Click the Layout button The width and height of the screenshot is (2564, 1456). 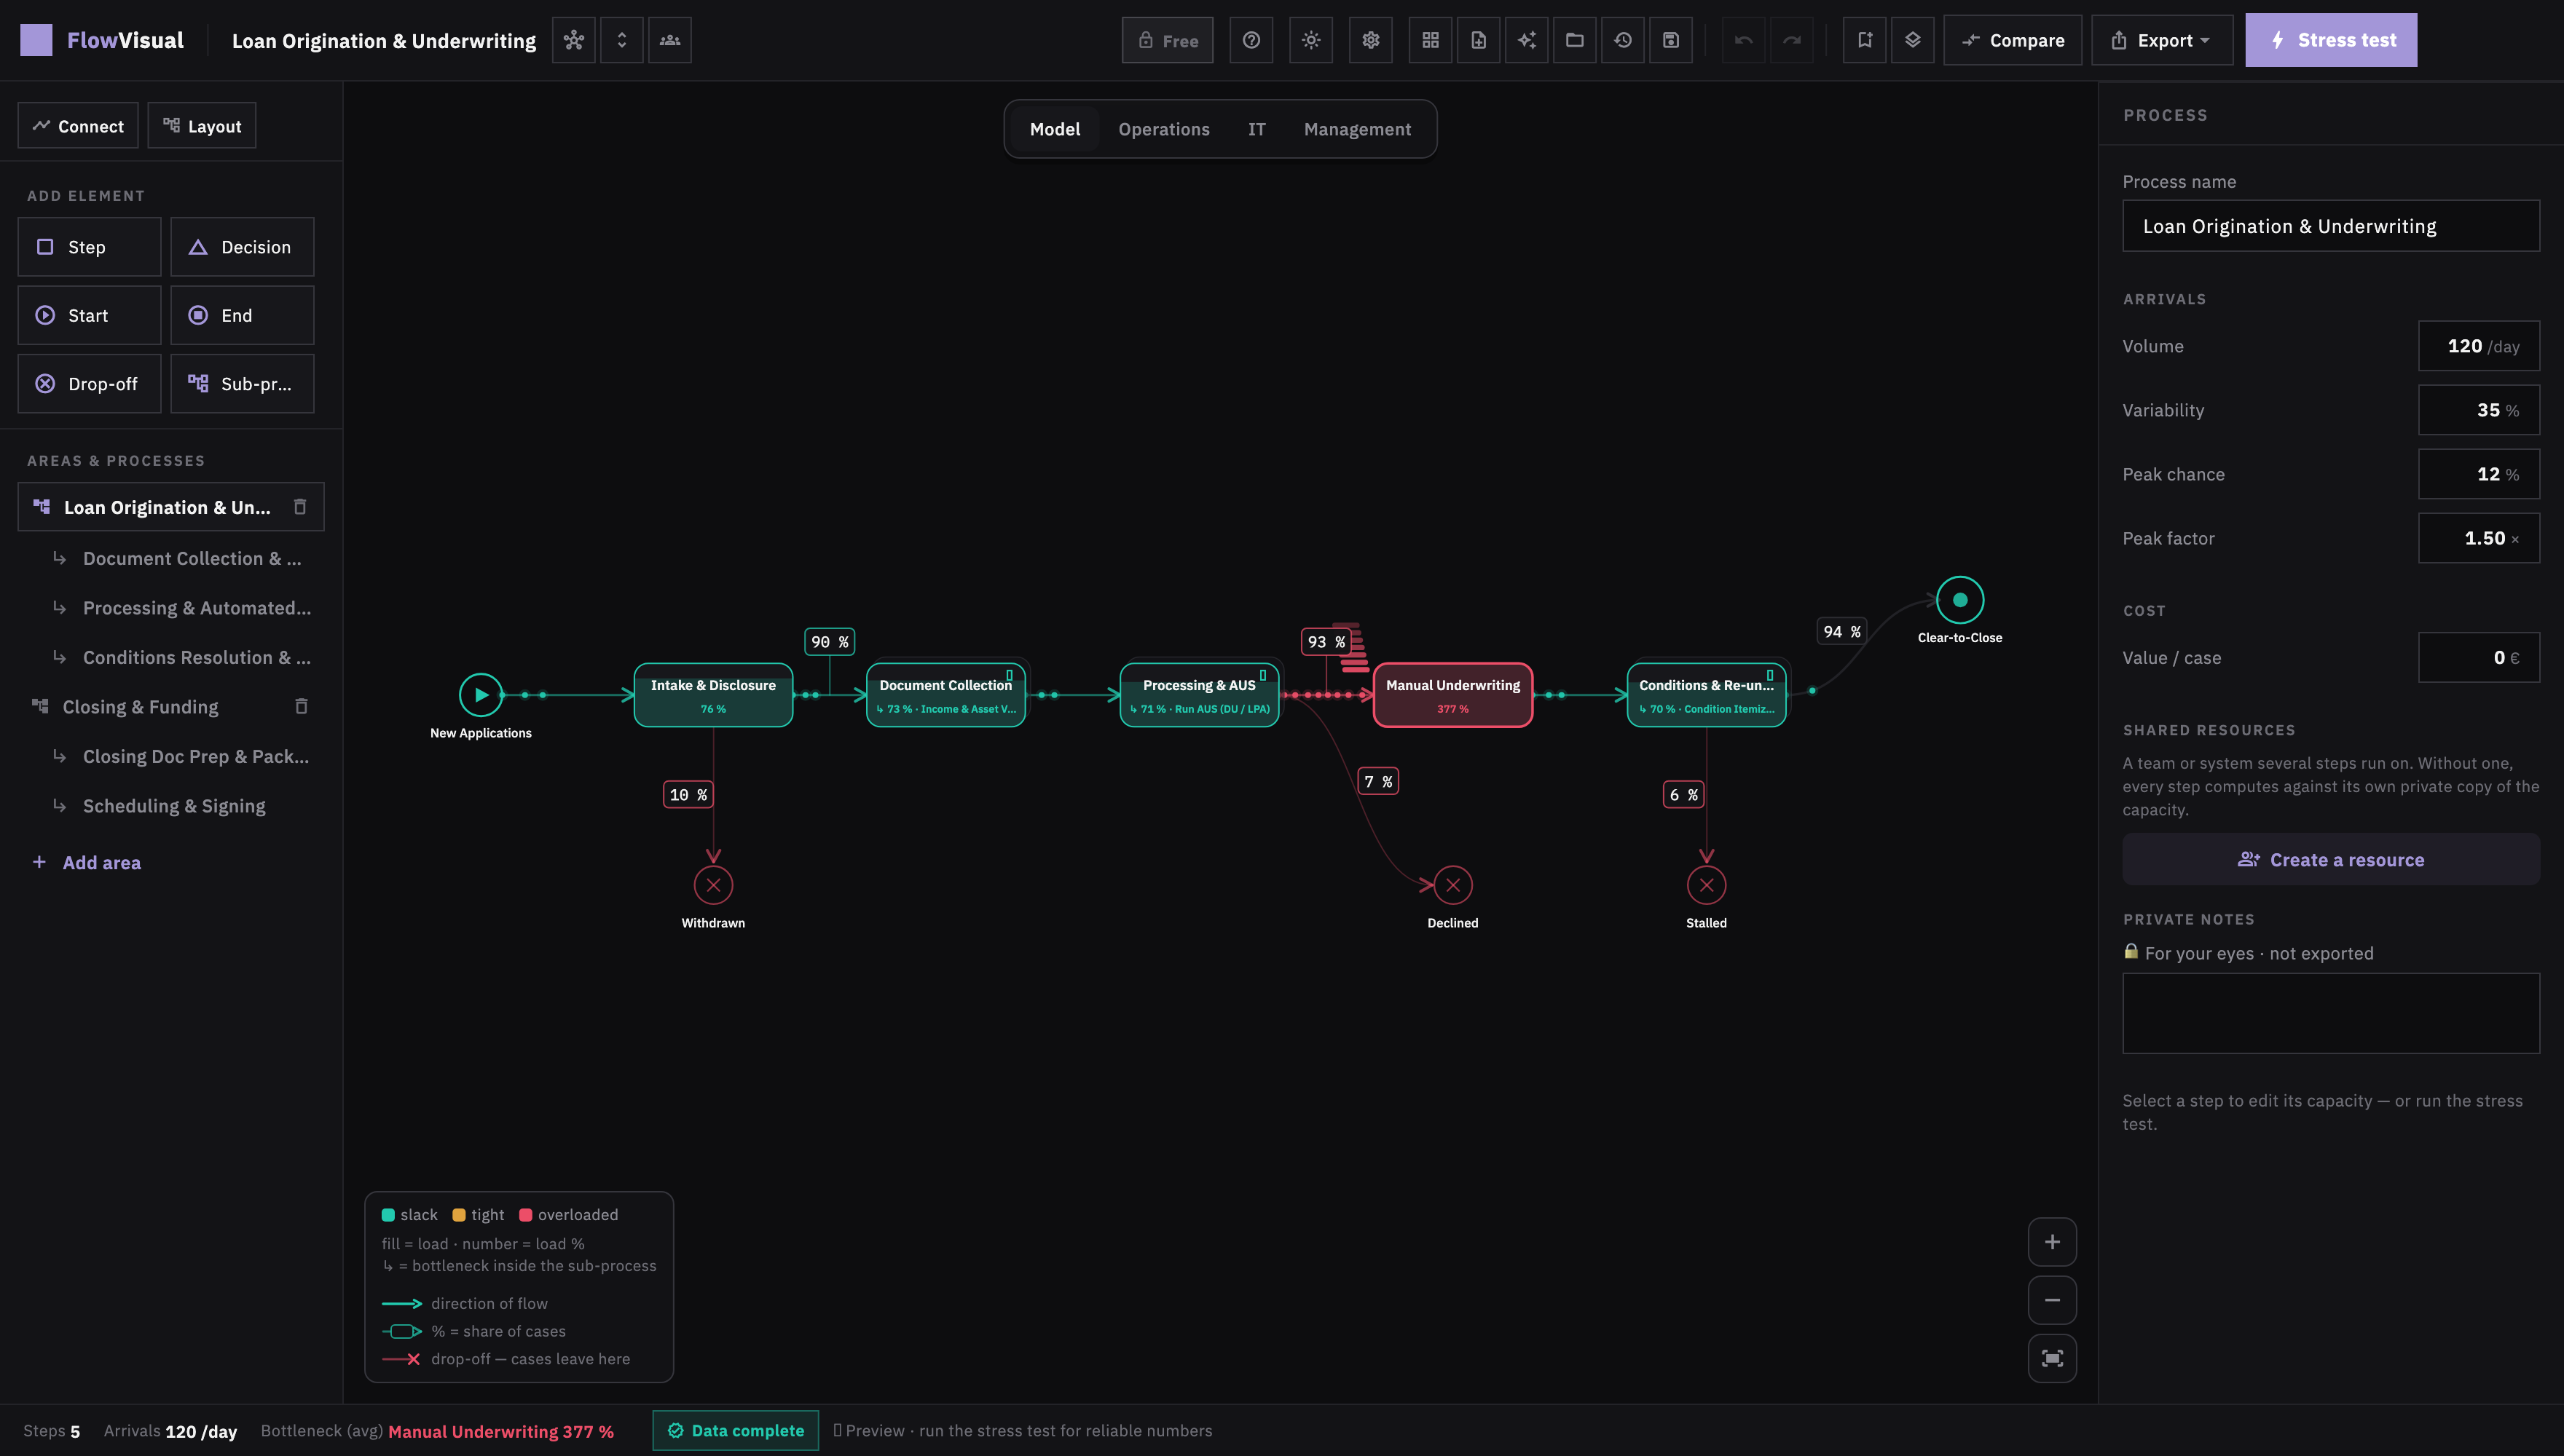(x=202, y=126)
